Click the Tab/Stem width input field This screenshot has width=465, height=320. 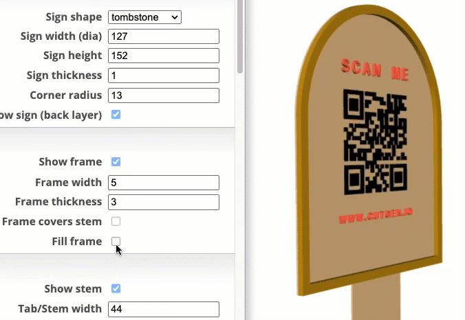tap(164, 309)
